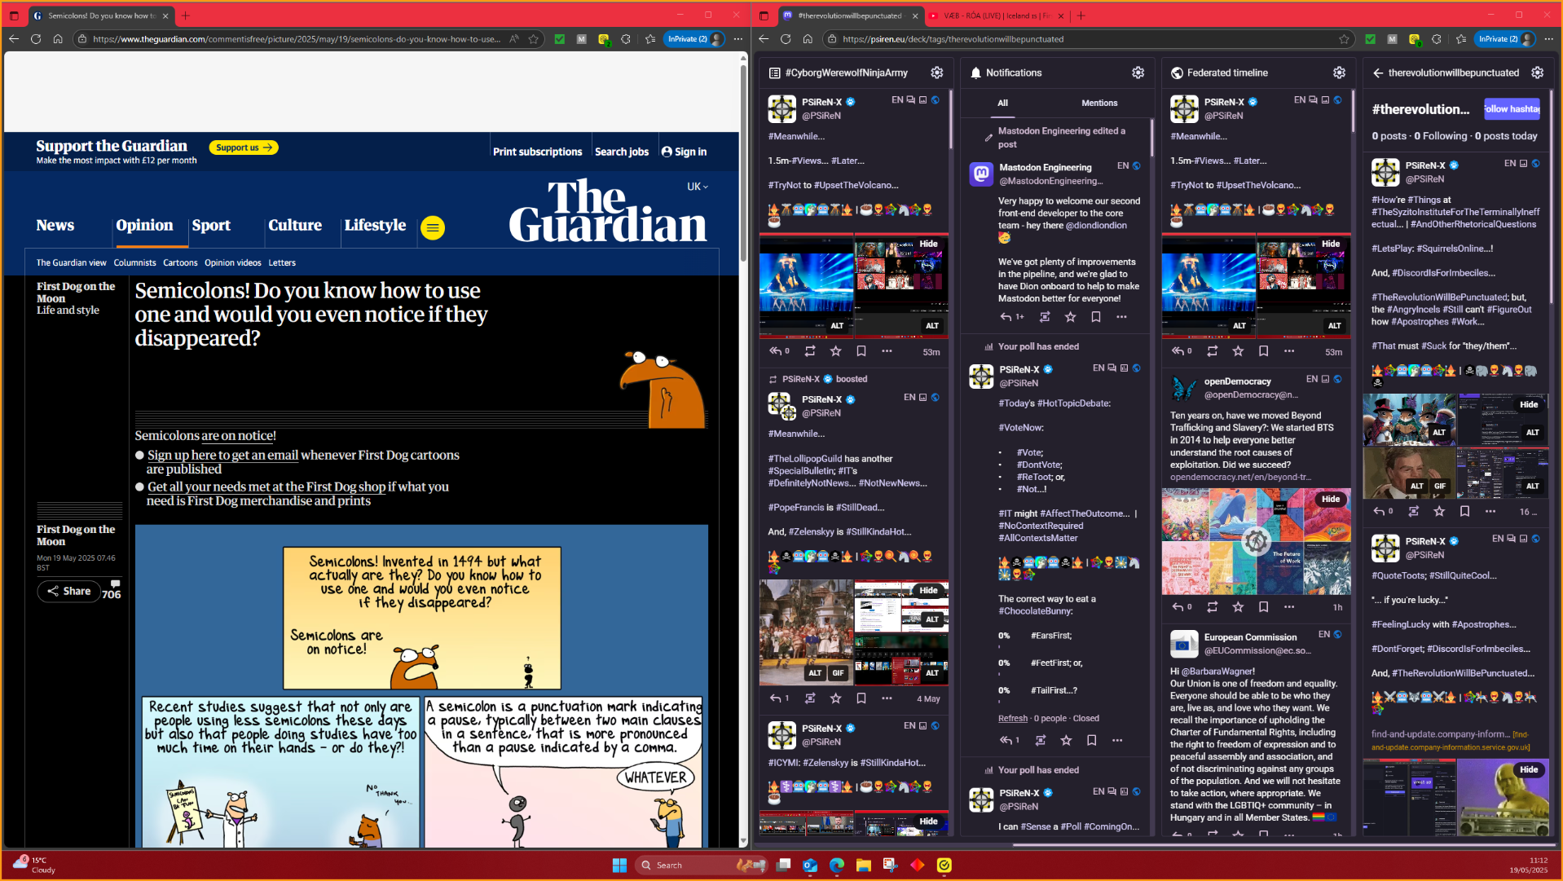Favourite the Mastodon Engineering welcome post
The height and width of the screenshot is (881, 1563).
tap(1071, 317)
